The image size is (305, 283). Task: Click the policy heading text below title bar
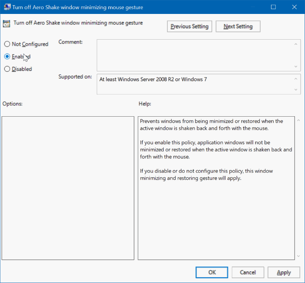coord(78,23)
